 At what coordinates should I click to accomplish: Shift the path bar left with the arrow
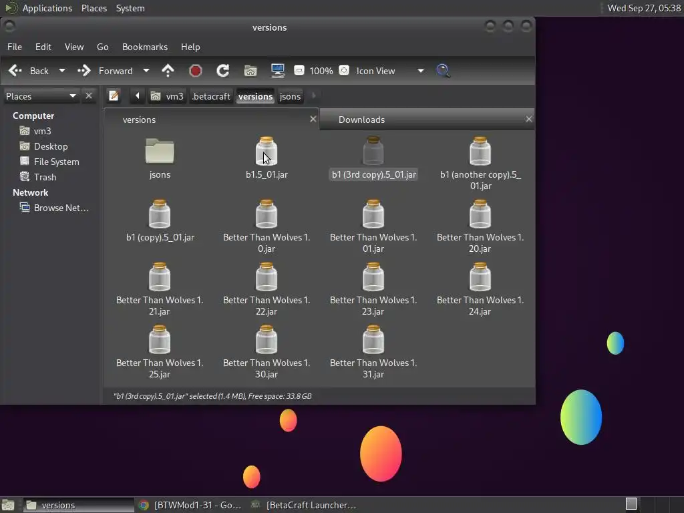138,96
